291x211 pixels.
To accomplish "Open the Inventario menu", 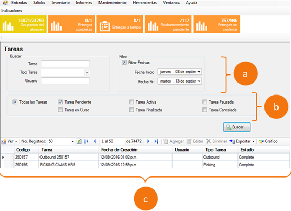I will pos(61,3).
